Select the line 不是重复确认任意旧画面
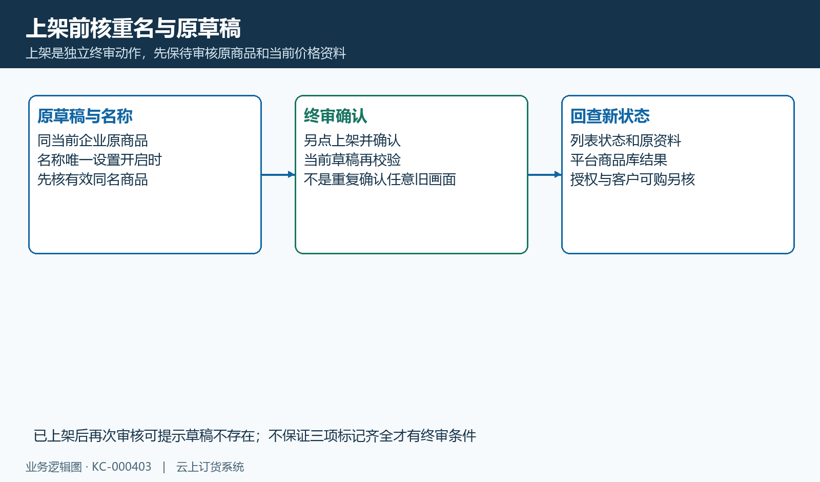The height and width of the screenshot is (482, 820). tap(380, 179)
